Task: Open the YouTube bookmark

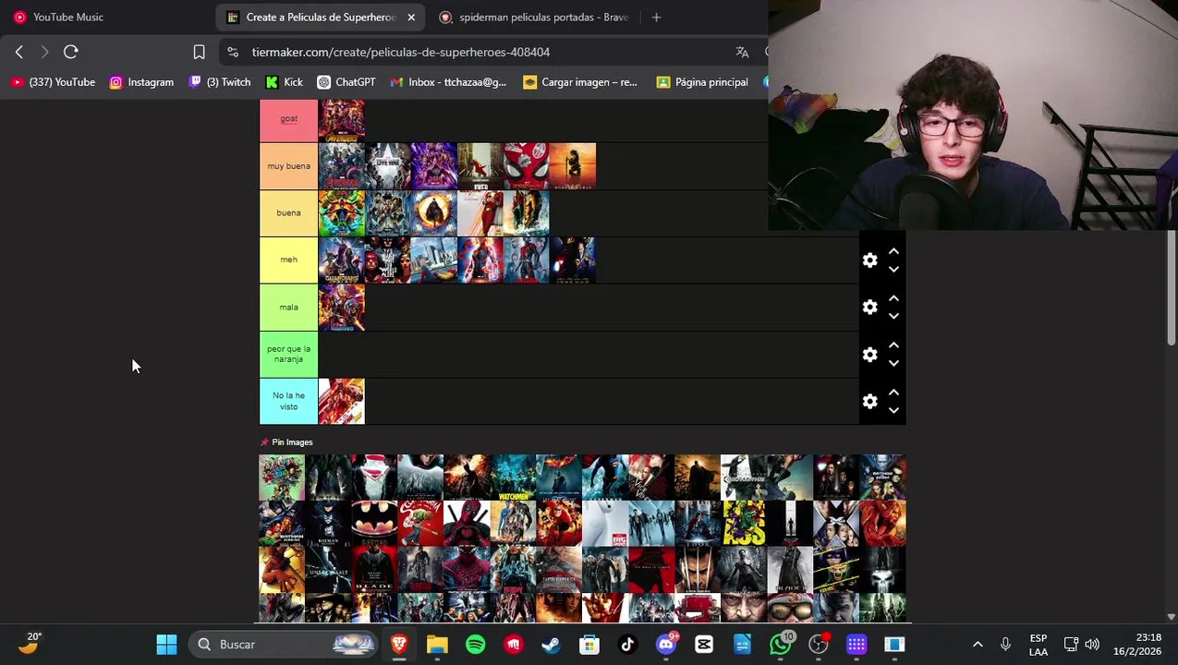Action: click(54, 82)
